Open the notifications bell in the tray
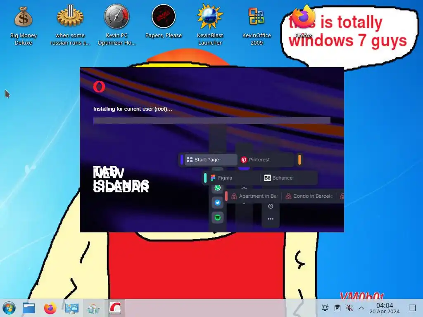Image resolution: width=423 pixels, height=317 pixels. click(325, 308)
